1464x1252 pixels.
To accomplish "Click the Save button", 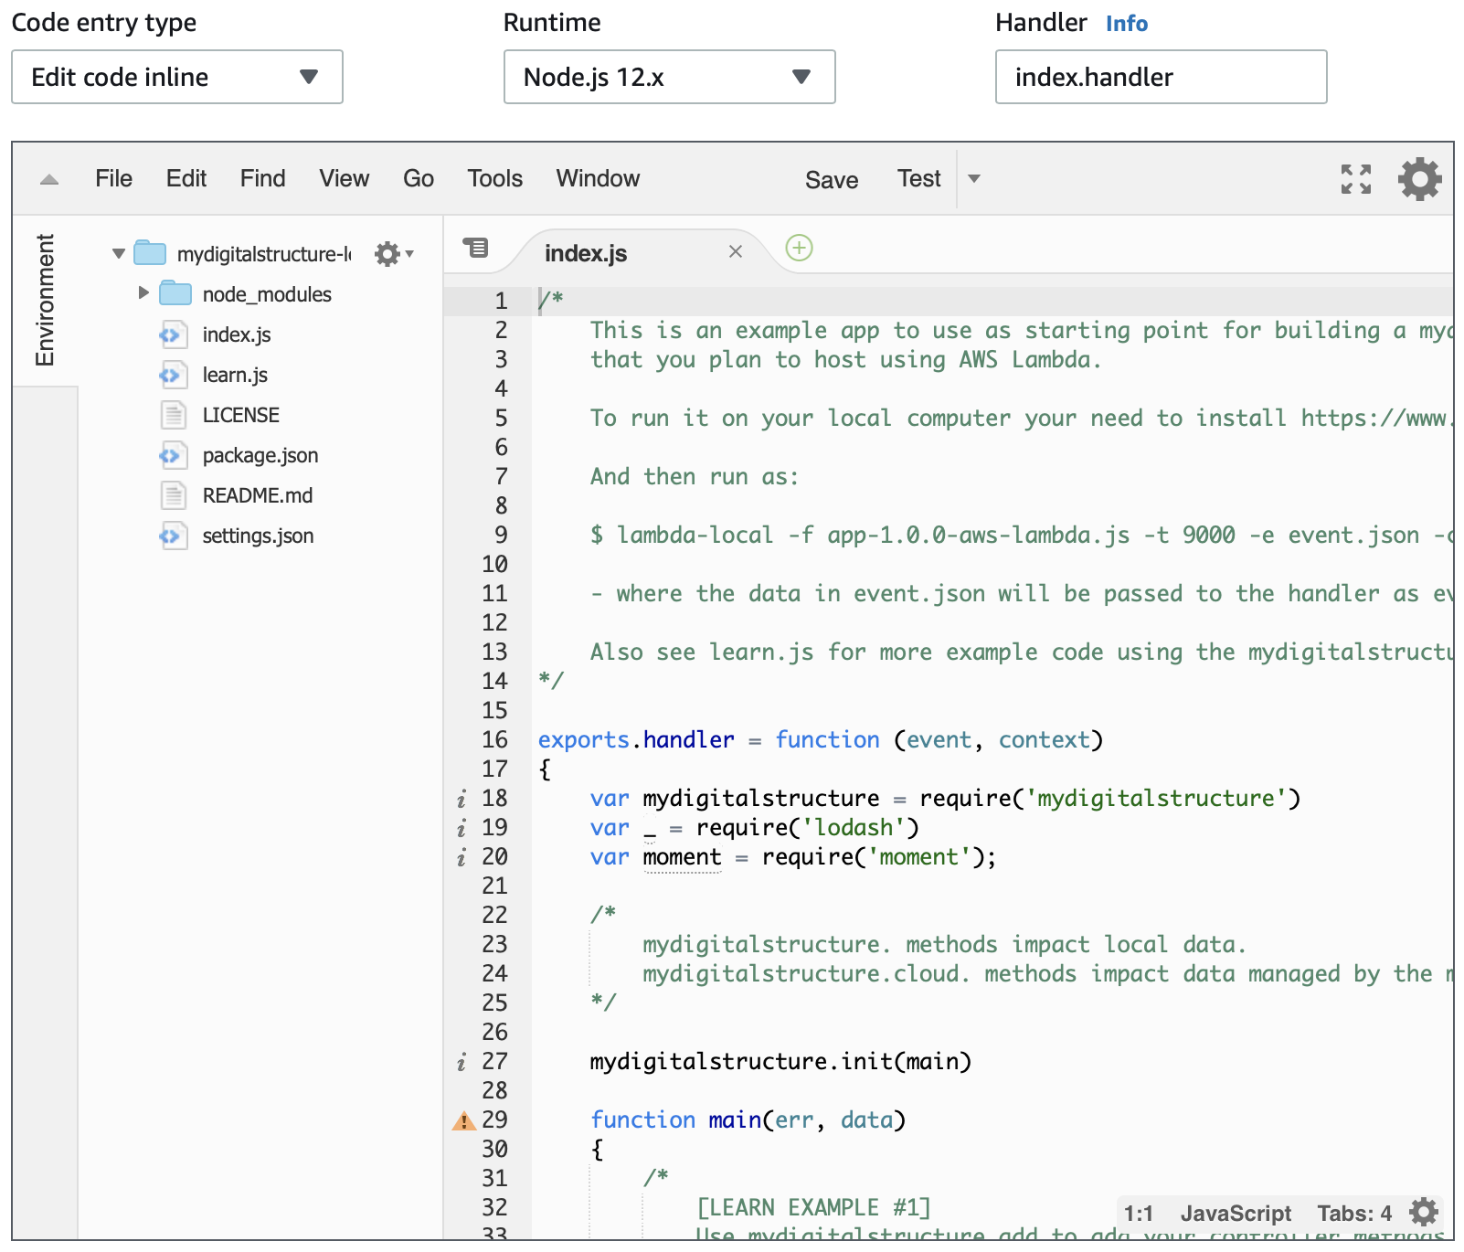I will click(832, 180).
